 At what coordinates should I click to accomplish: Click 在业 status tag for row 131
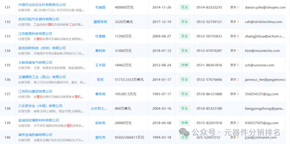(184, 7)
